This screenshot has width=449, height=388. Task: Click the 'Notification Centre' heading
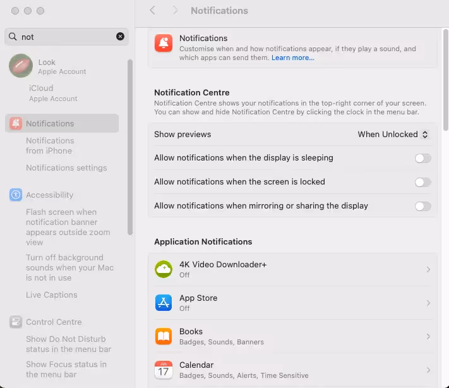[191, 92]
